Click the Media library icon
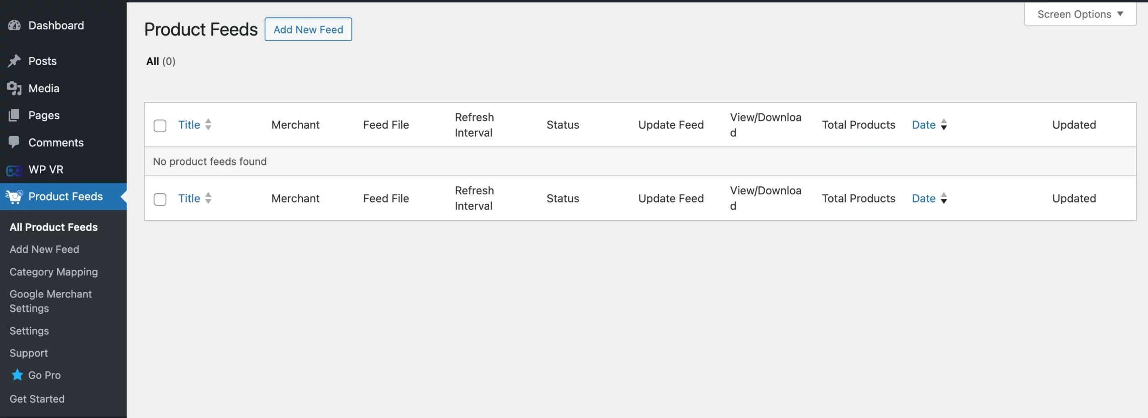 (x=14, y=88)
